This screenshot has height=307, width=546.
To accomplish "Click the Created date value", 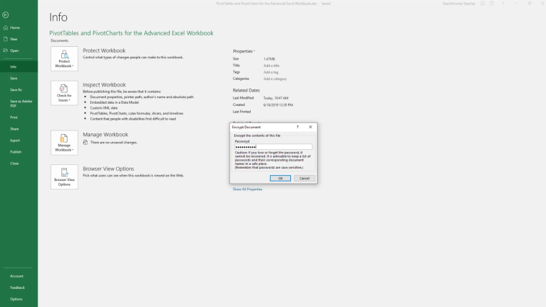I will click(278, 105).
